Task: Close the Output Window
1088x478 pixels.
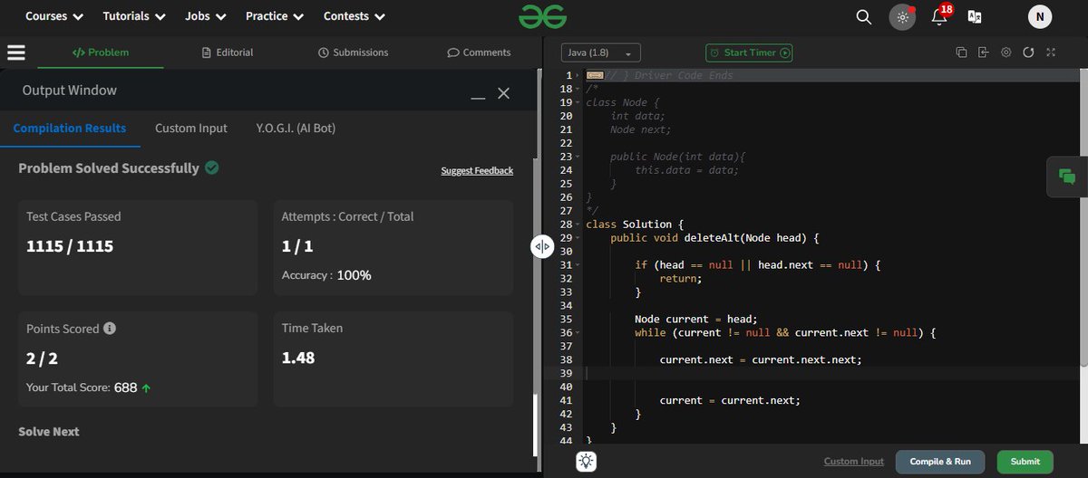Action: [504, 92]
